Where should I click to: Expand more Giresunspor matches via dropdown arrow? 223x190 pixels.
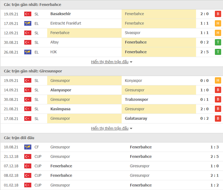coord(131,129)
